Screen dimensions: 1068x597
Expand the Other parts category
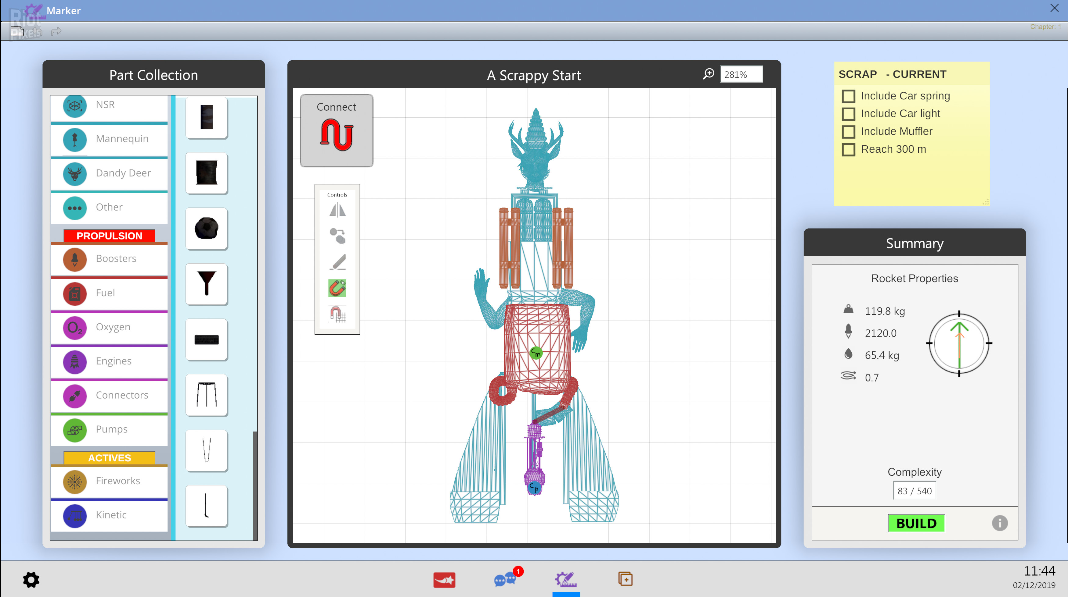click(x=109, y=206)
